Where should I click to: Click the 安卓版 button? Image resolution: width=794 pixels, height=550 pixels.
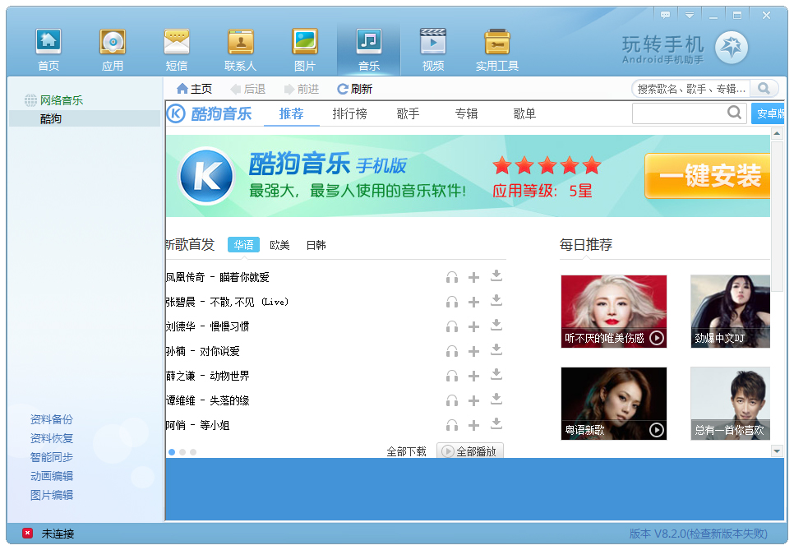coord(769,113)
